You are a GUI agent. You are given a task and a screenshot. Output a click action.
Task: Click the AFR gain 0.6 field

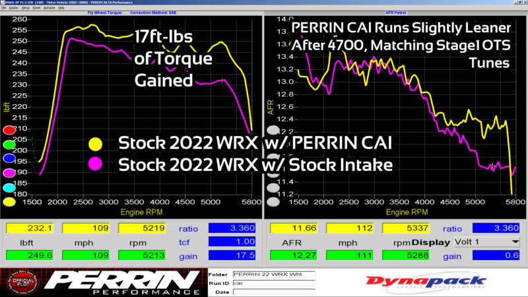[x=496, y=255]
